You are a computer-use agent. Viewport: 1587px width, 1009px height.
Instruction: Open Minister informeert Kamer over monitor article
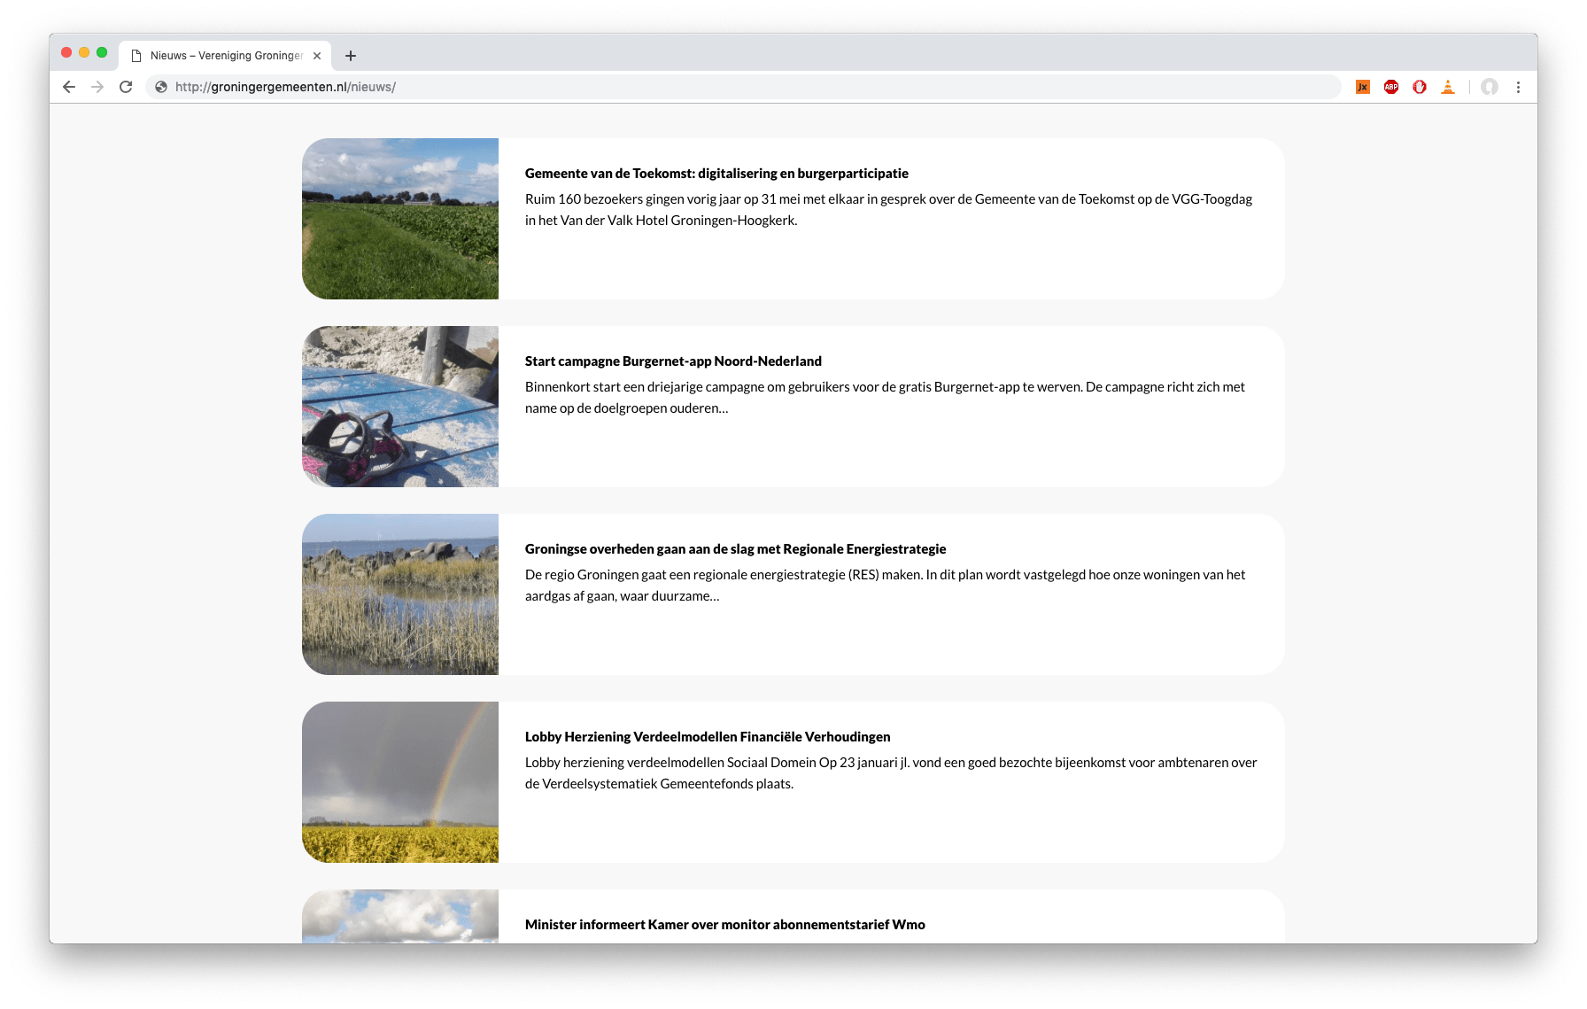click(x=724, y=925)
